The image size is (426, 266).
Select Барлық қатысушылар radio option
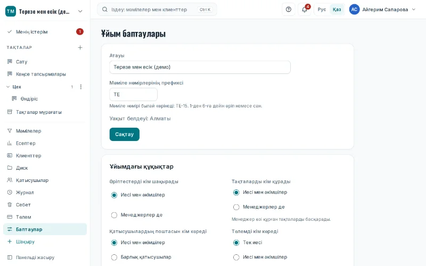pos(114,257)
